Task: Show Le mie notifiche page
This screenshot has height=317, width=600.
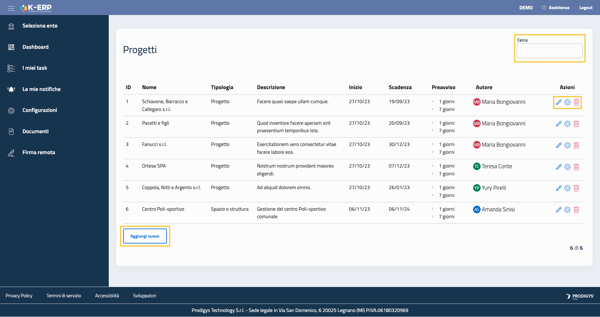Action: pos(41,89)
